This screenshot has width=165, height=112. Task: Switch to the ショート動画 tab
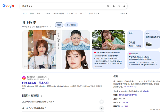pos(59,13)
